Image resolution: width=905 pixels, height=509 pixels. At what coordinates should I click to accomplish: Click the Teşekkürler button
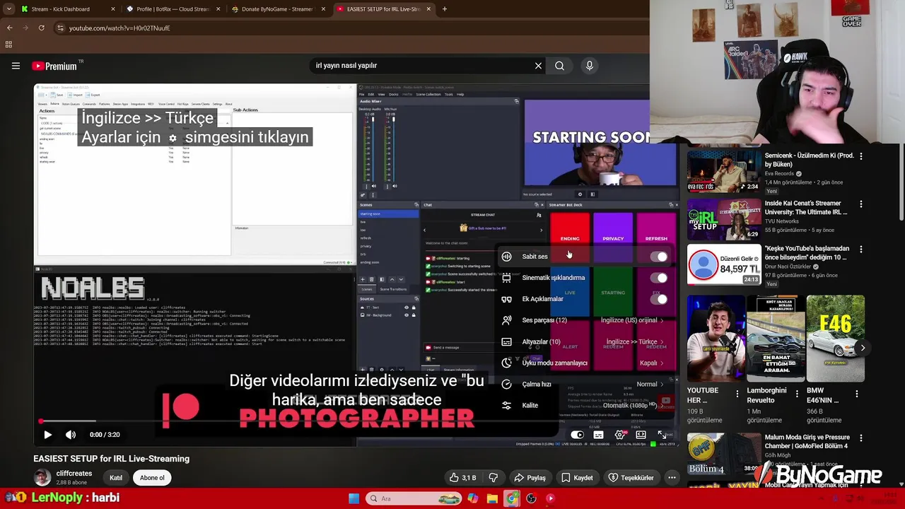pos(631,478)
